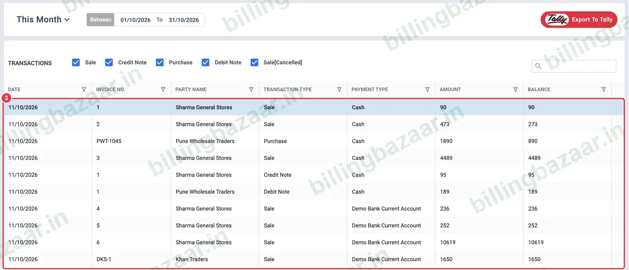Click amount 4489 cell
The width and height of the screenshot is (629, 270).
coord(447,158)
